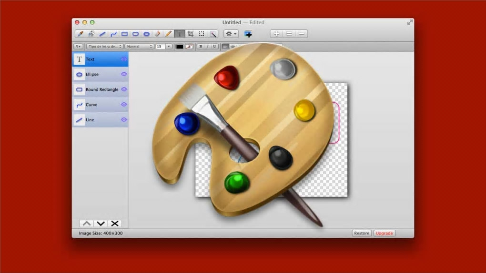Screen dimensions: 486x273
Task: Select the Curve layer row
Action: coord(101,105)
